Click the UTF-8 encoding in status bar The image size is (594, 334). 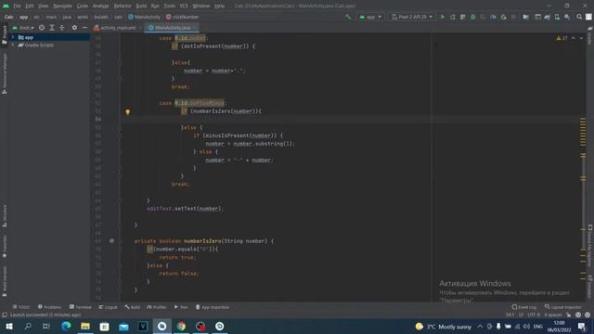pos(534,315)
